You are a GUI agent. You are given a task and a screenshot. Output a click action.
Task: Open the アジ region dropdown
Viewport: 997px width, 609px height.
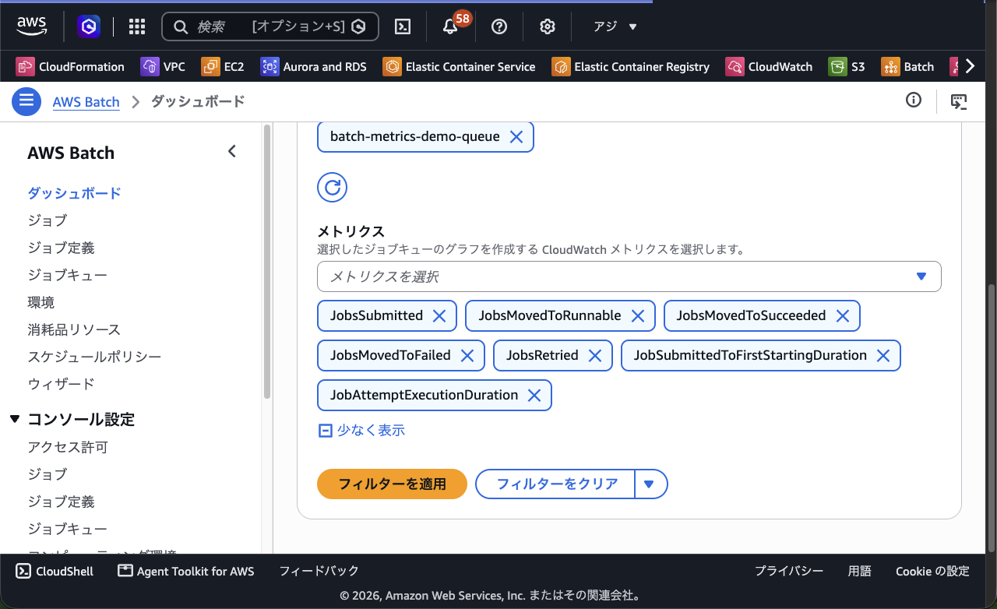tap(615, 26)
